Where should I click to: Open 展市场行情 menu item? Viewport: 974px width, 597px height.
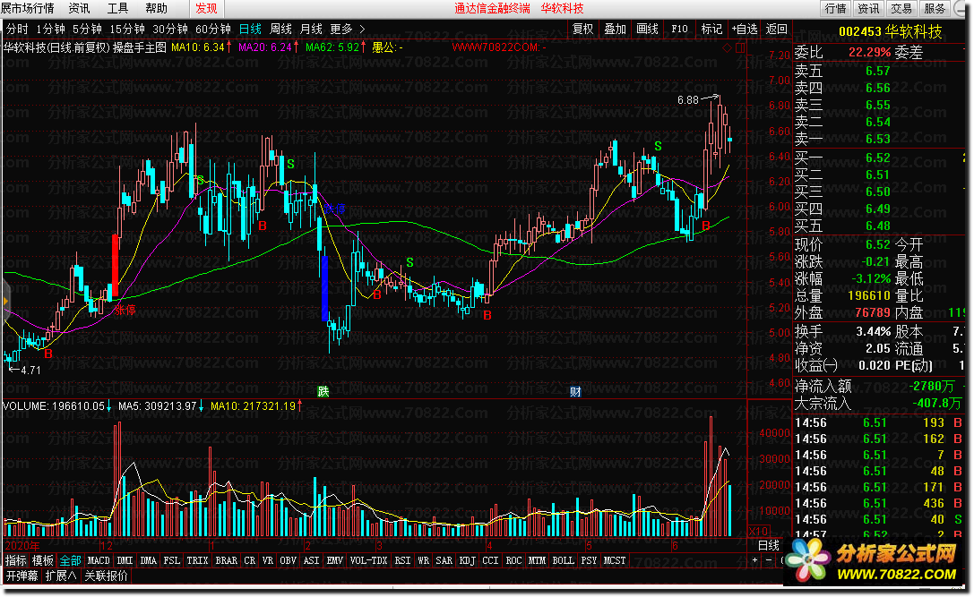point(28,9)
